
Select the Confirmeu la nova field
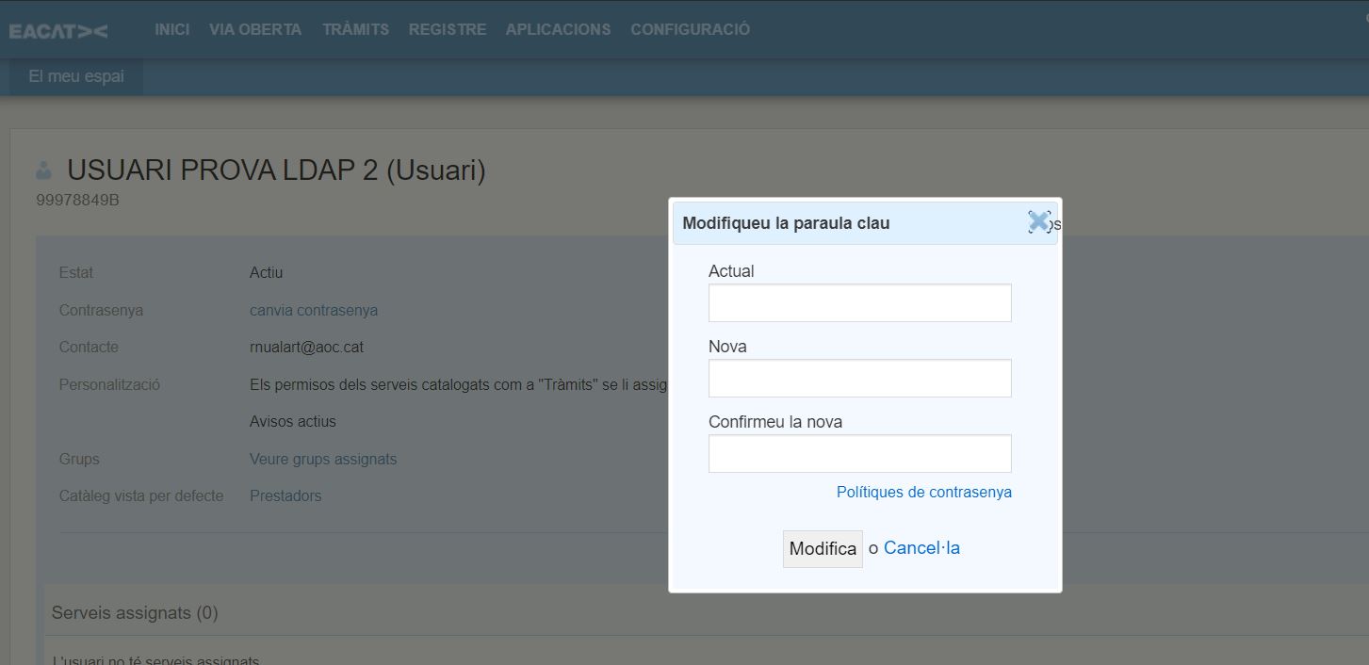(859, 454)
